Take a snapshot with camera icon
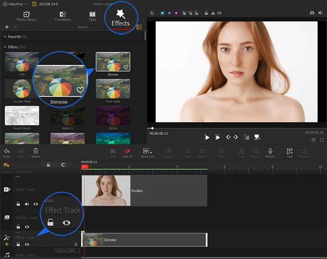This screenshot has height=259, width=327. (312, 13)
